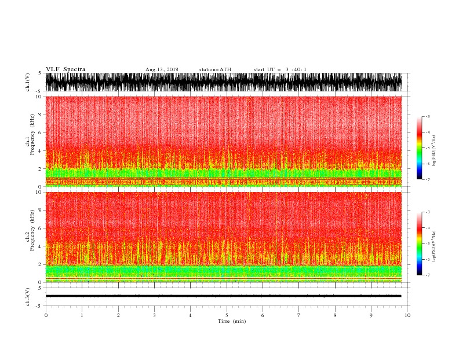459x354 pixels.
Task: Click the ch.2 PSD color scale bar
Action: point(419,244)
